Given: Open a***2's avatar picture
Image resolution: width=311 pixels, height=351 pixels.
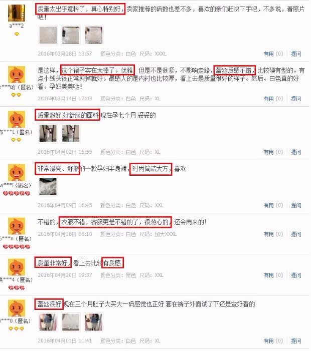Looking at the screenshot, I should [x=17, y=13].
